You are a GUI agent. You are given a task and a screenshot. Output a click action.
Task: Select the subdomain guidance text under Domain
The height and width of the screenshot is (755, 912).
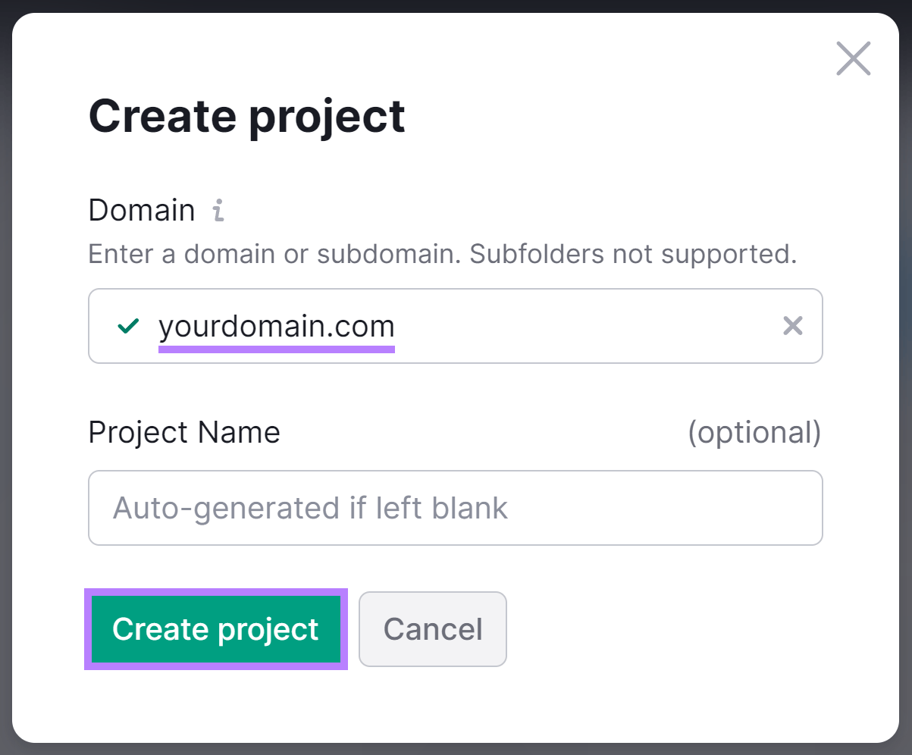click(442, 254)
